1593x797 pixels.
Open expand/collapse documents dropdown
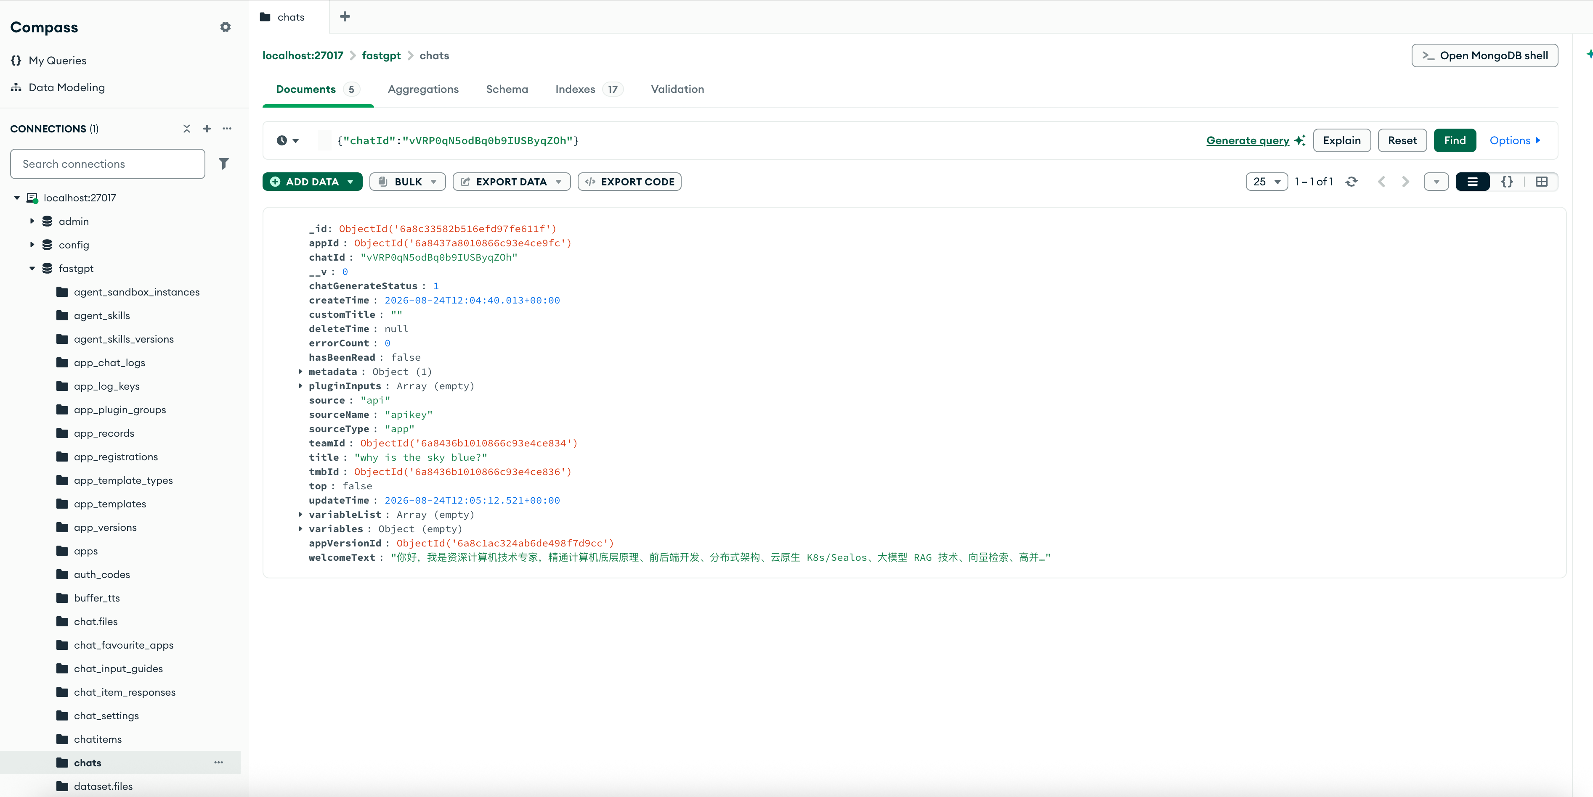pos(1436,182)
